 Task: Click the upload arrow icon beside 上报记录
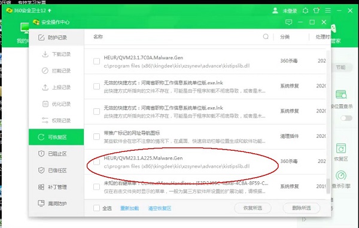pyautogui.click(x=45, y=87)
